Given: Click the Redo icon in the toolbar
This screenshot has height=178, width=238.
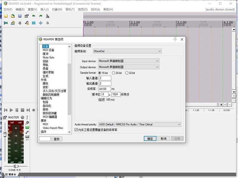Looking at the screenshot, I should click(40, 15).
